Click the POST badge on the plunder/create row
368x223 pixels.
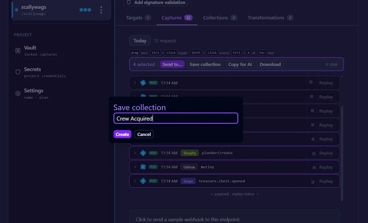[x=153, y=153]
